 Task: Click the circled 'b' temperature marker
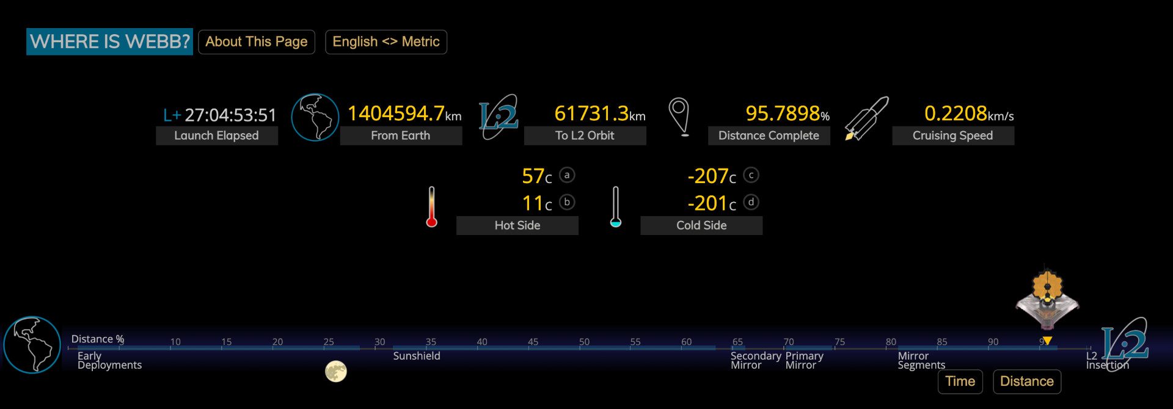(x=567, y=202)
